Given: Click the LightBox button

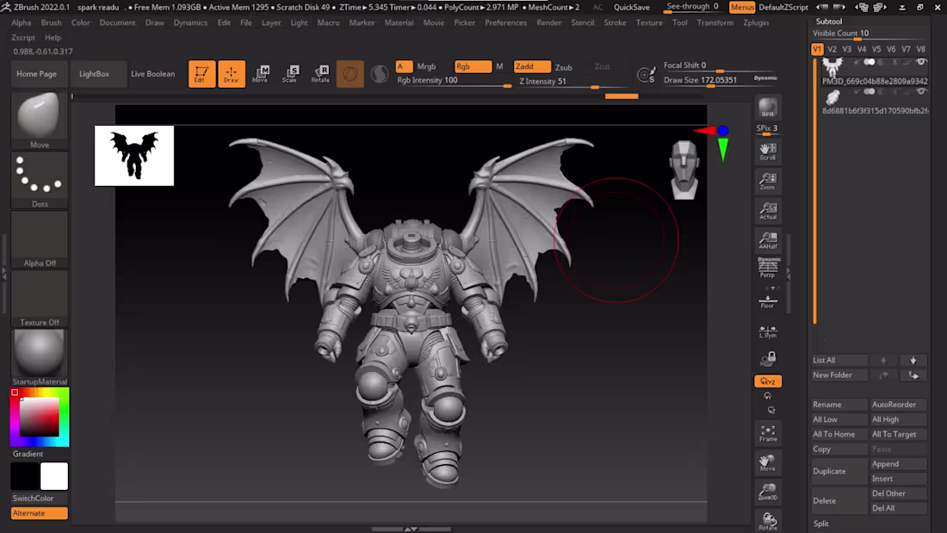Looking at the screenshot, I should click(94, 74).
